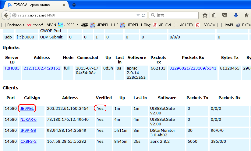This screenshot has height=151, width=251.
Task: Close the T2SOCAL aprsc status tab
Action: [64, 5]
